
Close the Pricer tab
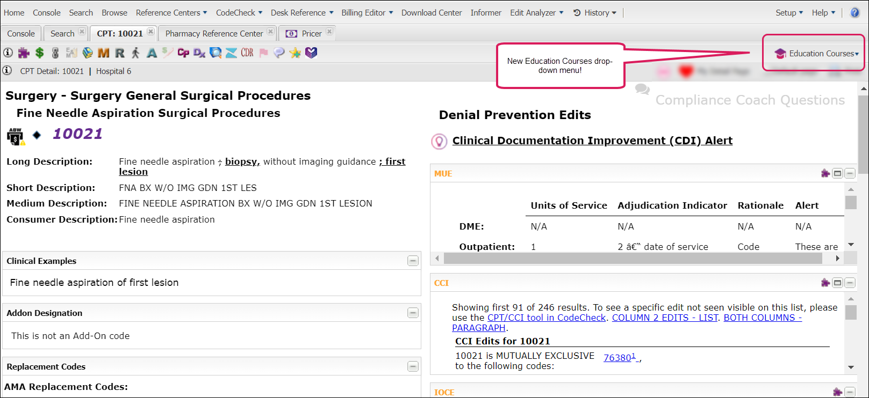pyautogui.click(x=329, y=32)
